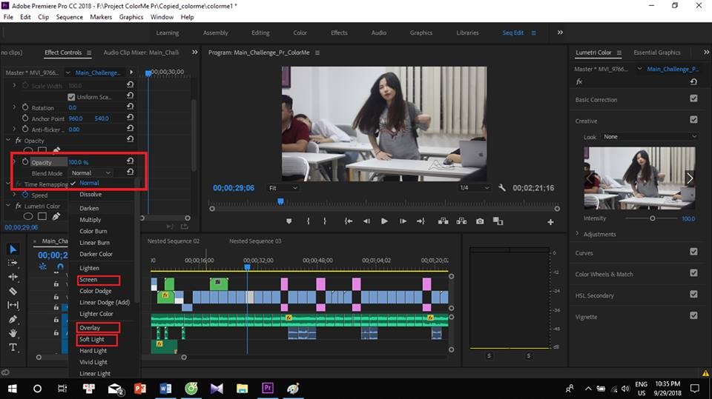Toggle Comparison View button

(x=498, y=221)
